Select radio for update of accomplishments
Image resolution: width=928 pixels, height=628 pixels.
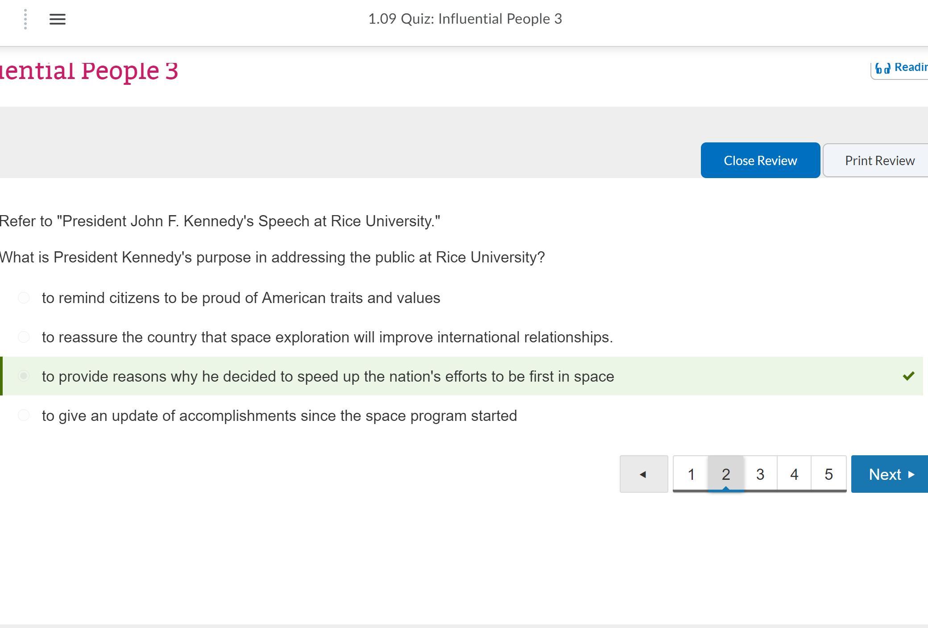point(24,416)
